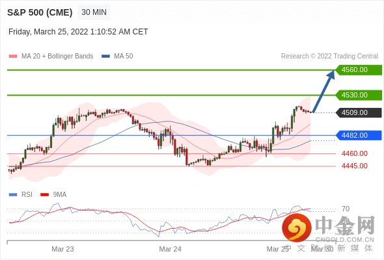The width and height of the screenshot is (384, 260).
Task: Click the red 9MA legend swatch
Action: point(44,195)
